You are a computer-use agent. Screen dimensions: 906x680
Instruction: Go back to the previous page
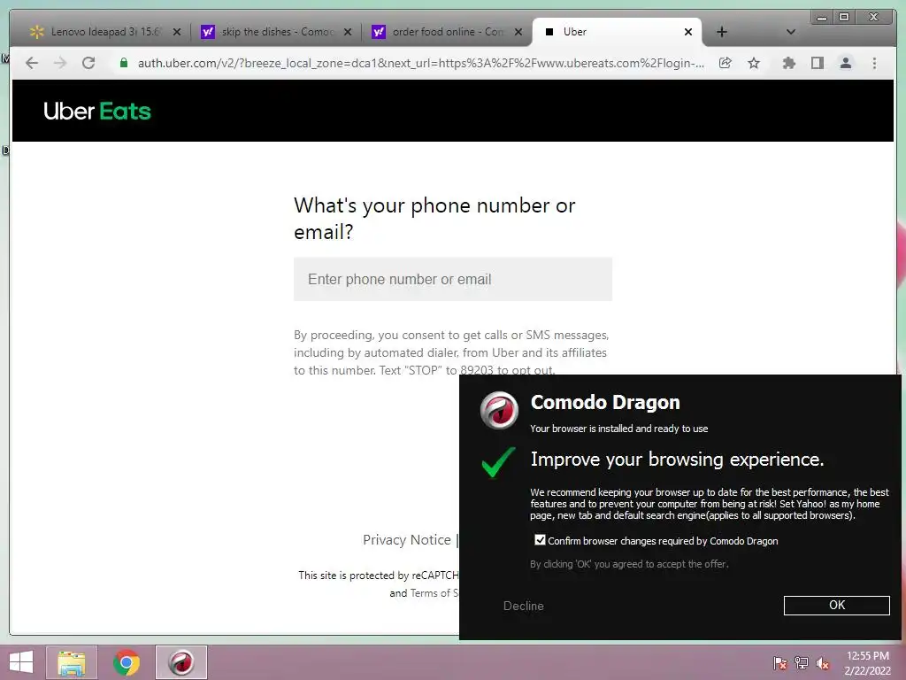point(32,63)
